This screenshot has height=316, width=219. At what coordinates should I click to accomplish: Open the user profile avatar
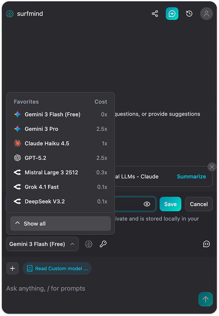206,14
